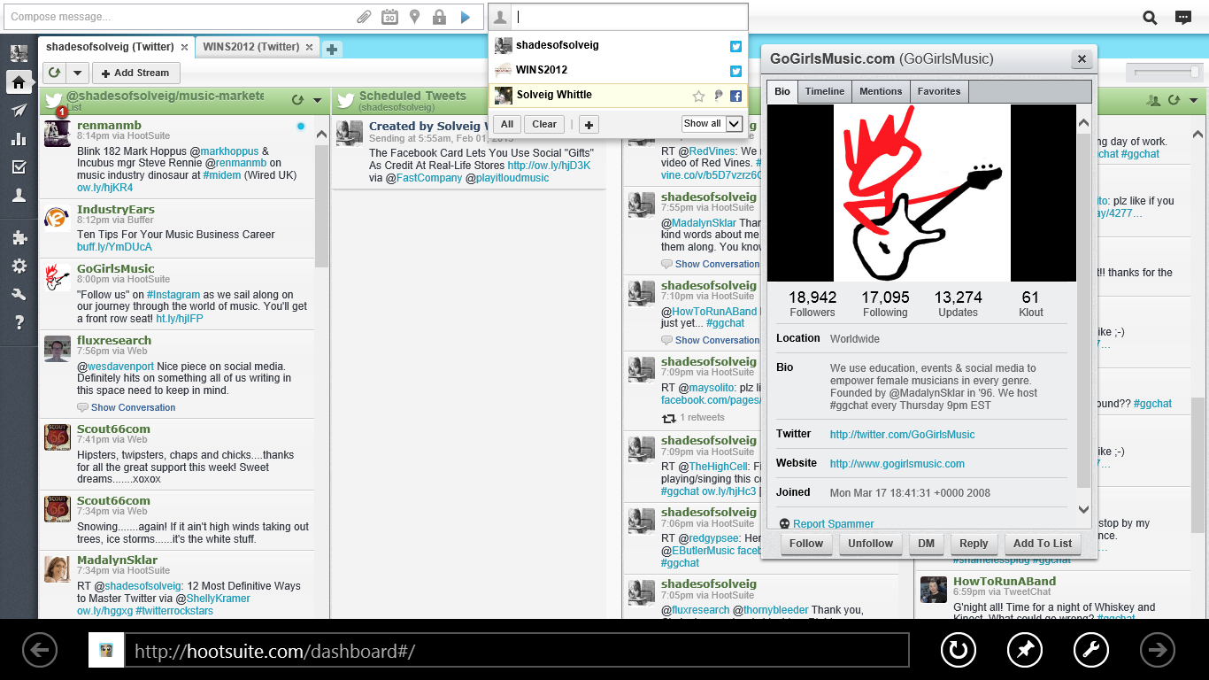Click Add To List in profile popup
This screenshot has height=680, width=1209.
(1043, 544)
